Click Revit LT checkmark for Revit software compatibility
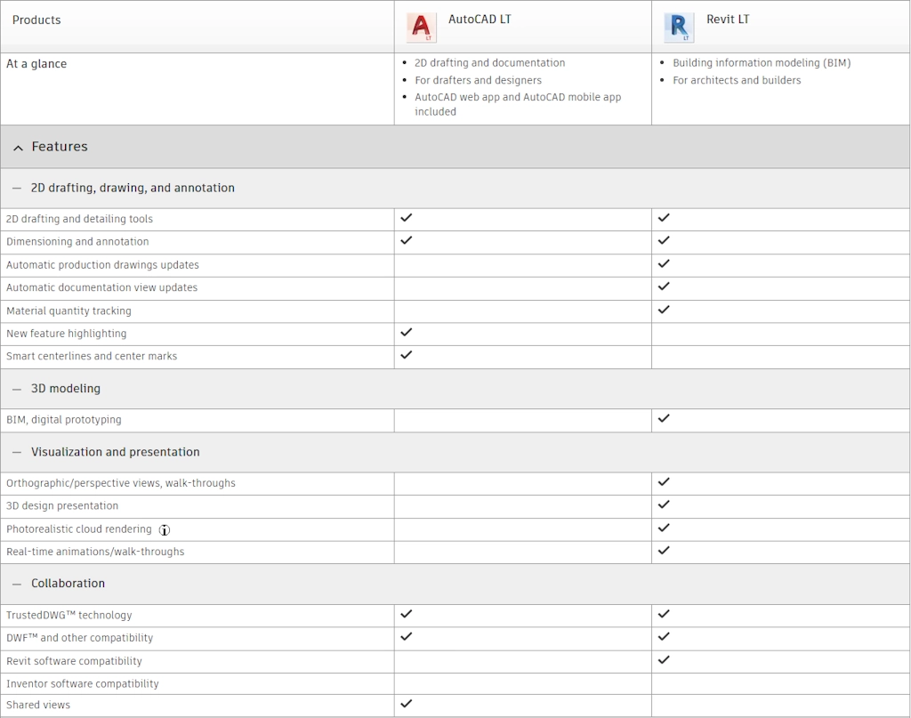 pyautogui.click(x=664, y=660)
